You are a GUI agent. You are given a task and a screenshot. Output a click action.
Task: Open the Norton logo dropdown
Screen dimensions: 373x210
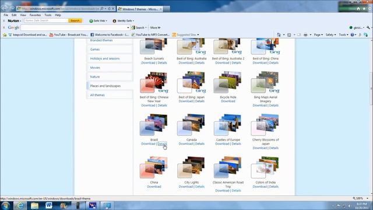14,21
